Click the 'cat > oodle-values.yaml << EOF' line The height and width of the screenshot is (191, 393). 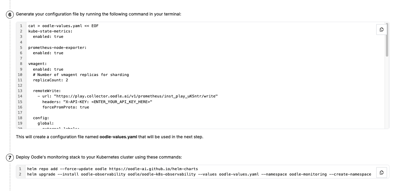pyautogui.click(x=63, y=26)
